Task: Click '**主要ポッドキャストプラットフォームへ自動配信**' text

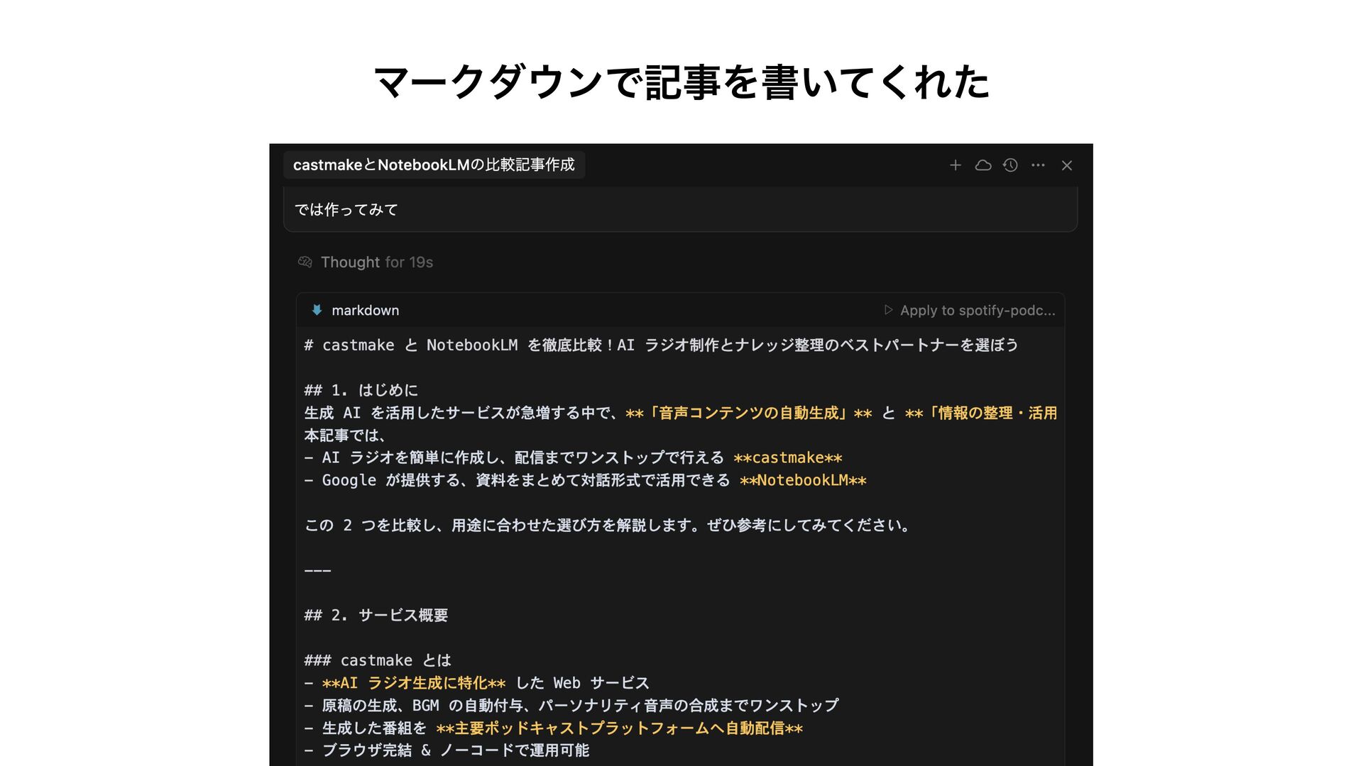Action: click(x=619, y=728)
